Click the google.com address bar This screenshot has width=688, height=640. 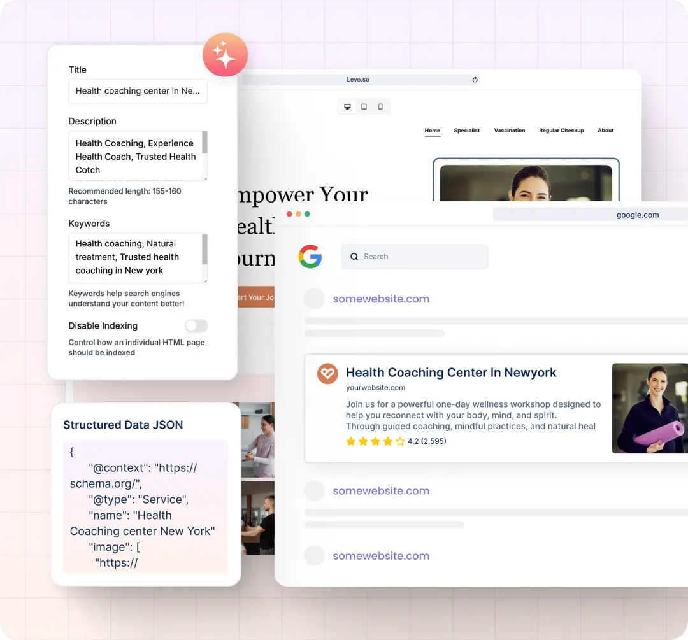590,215
